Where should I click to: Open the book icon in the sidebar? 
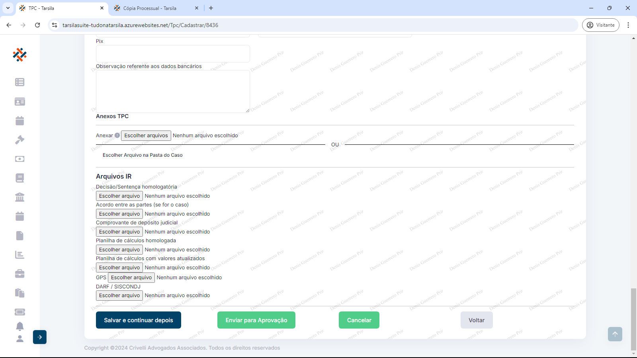pos(20,178)
